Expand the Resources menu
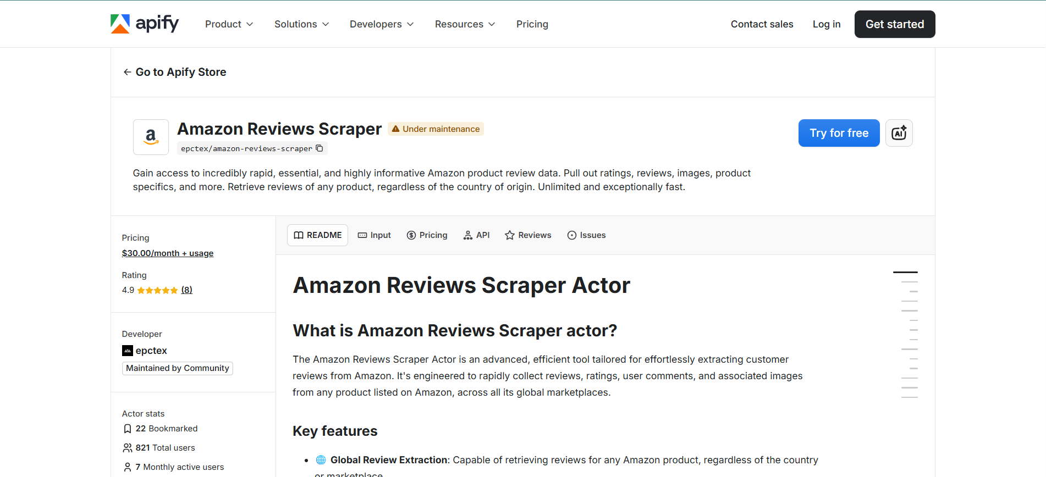 (465, 24)
